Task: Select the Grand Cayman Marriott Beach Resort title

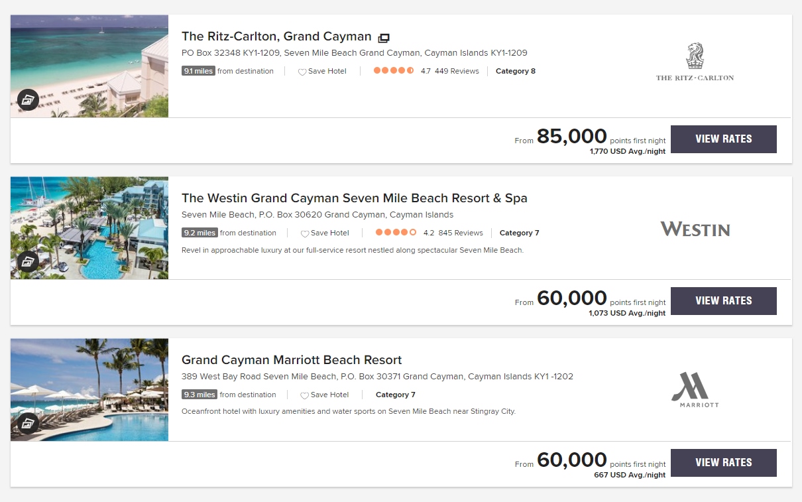Action: click(x=292, y=359)
